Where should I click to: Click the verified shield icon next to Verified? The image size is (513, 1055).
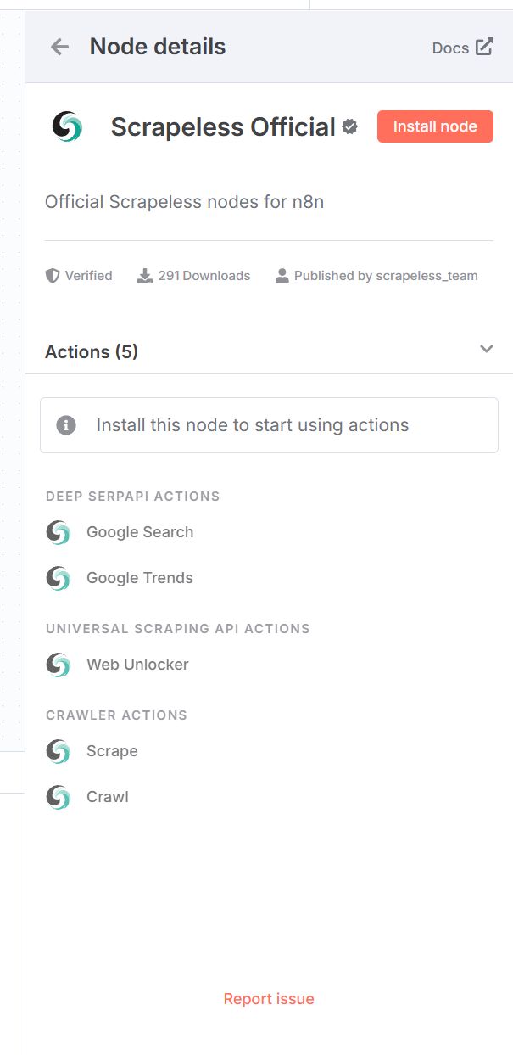(52, 275)
